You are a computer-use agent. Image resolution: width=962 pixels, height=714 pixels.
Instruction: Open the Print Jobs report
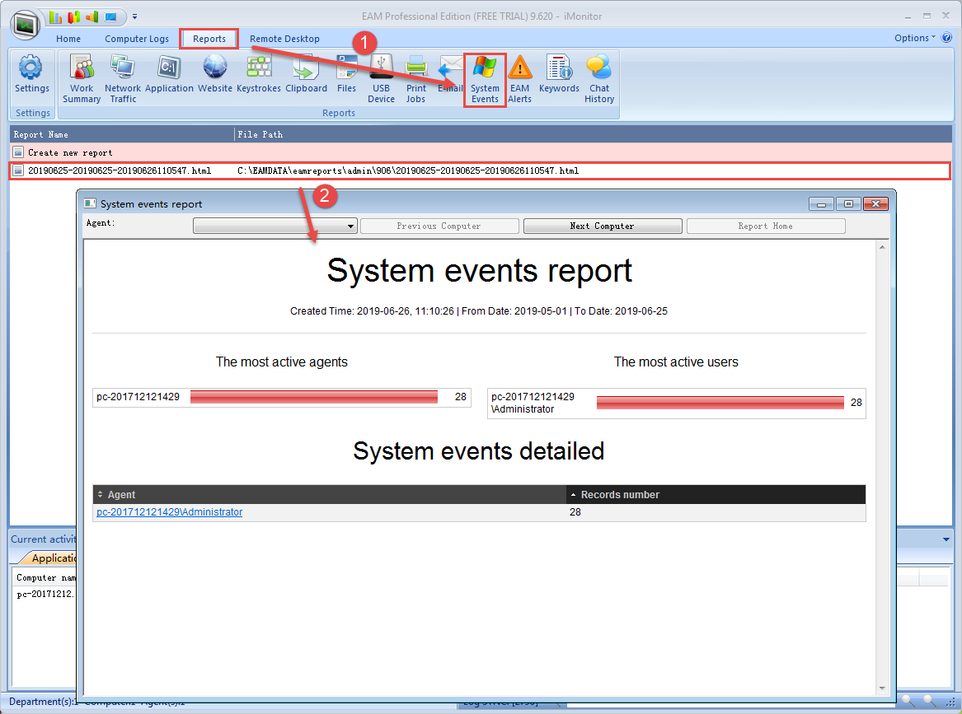tap(415, 78)
